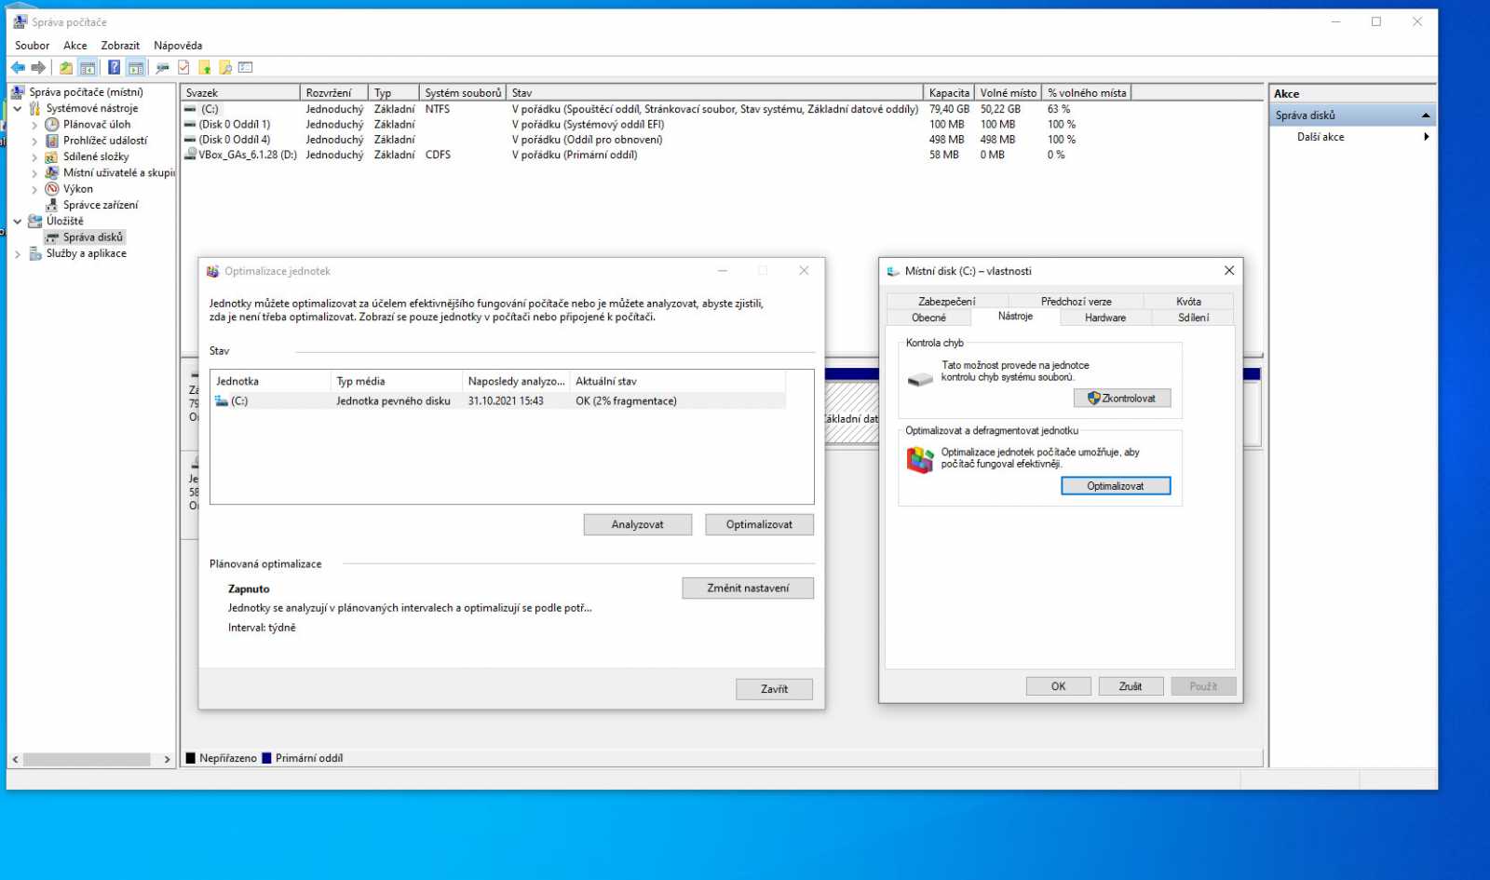1490x880 pixels.
Task: Switch to the Obecné tab
Action: click(x=928, y=318)
